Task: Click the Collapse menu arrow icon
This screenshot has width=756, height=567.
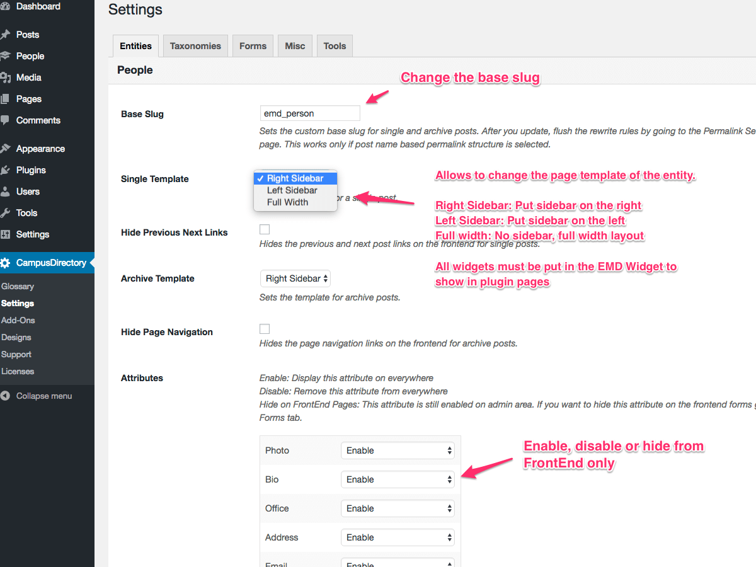Action: 6,396
